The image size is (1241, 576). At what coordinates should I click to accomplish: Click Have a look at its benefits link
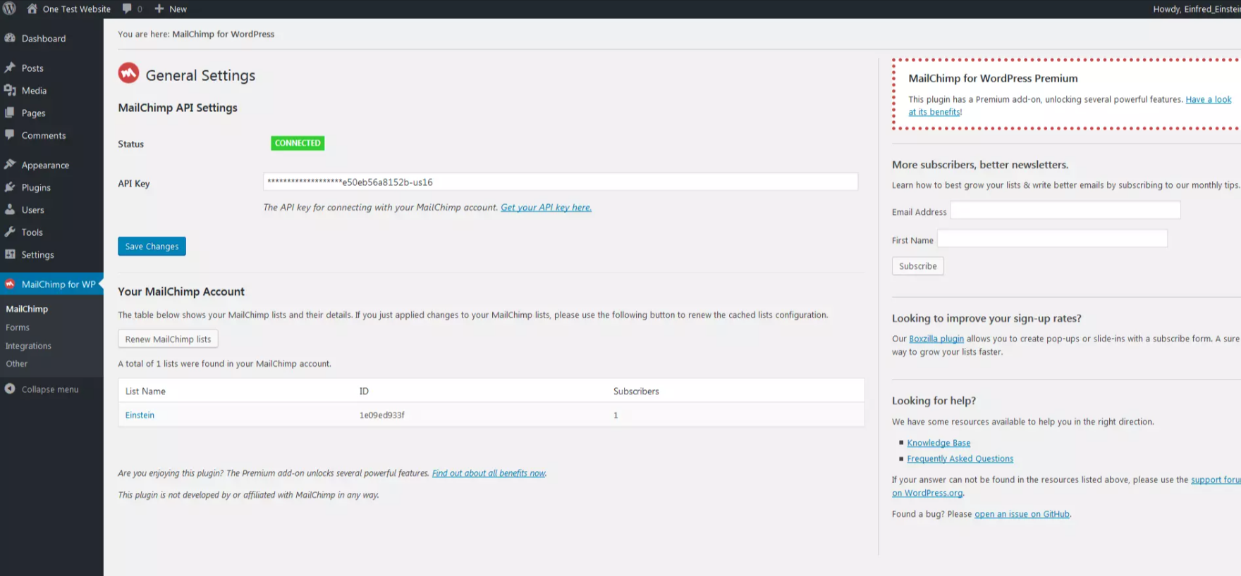point(1208,100)
